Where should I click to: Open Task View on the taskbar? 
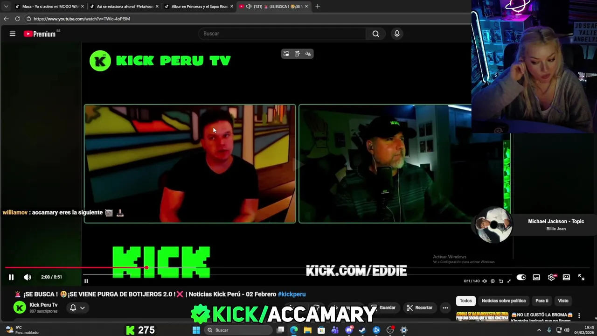click(x=280, y=330)
